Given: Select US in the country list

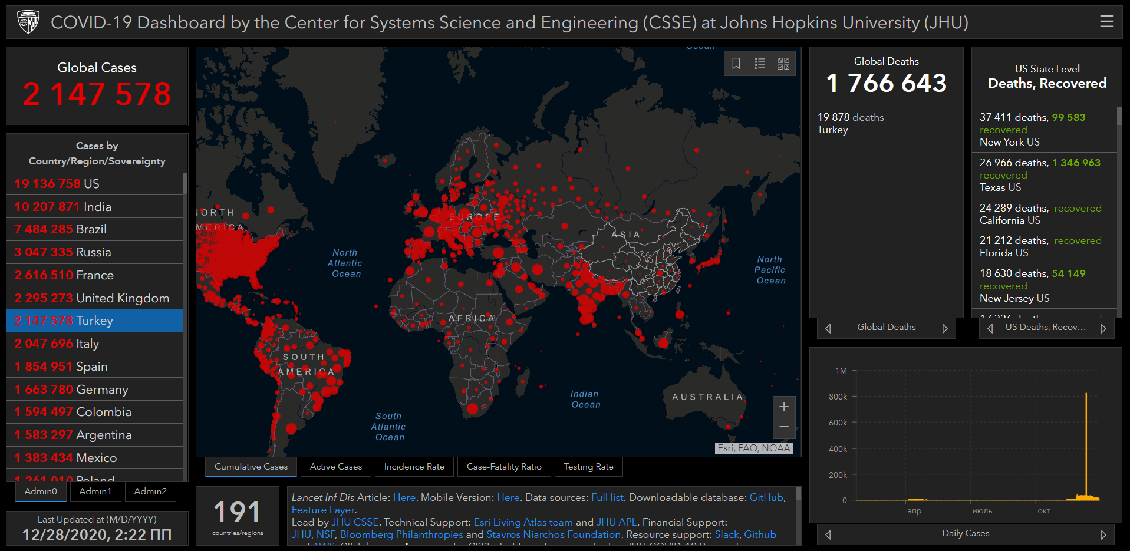Looking at the screenshot, I should pos(94,184).
